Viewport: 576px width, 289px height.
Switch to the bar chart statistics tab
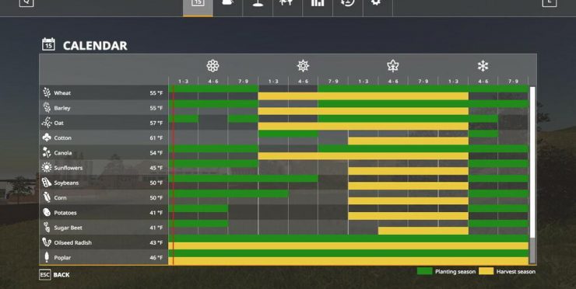(318, 6)
